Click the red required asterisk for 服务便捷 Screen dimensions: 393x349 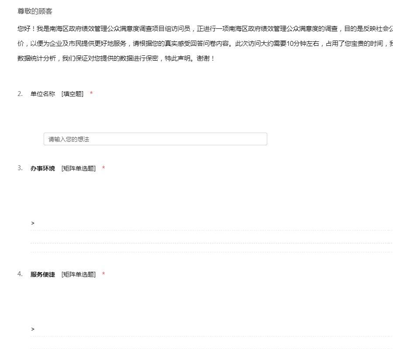coord(103,274)
